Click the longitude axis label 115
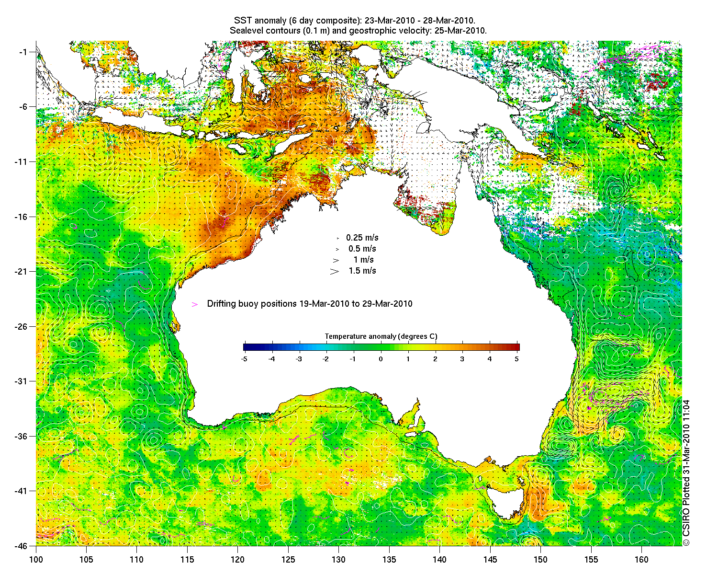718x587 pixels. point(187,559)
